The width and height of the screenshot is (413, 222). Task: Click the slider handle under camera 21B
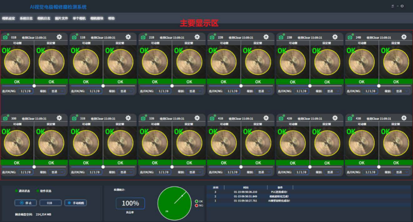tap(172, 86)
